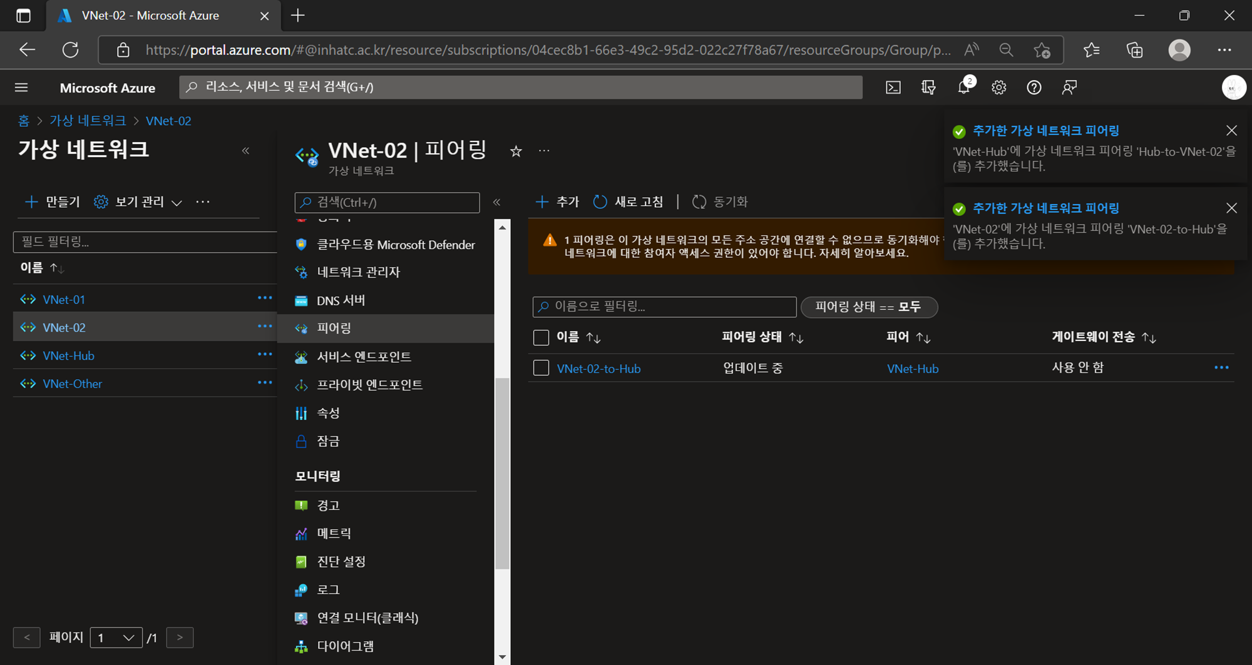Go to next page in the list pager
The image size is (1252, 665).
(180, 637)
